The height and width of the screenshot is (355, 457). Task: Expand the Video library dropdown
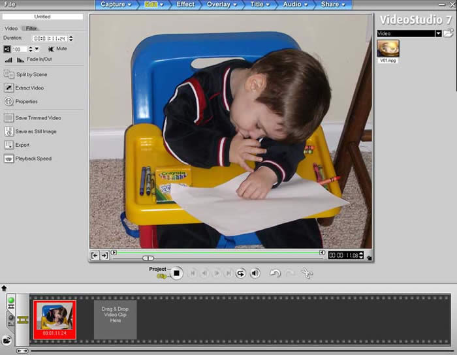[x=439, y=33]
